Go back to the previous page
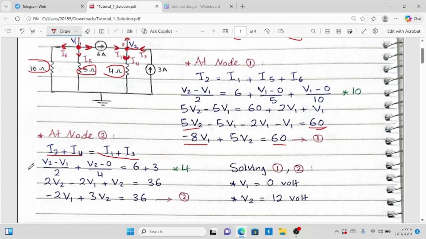The image size is (426, 239). click(6, 19)
